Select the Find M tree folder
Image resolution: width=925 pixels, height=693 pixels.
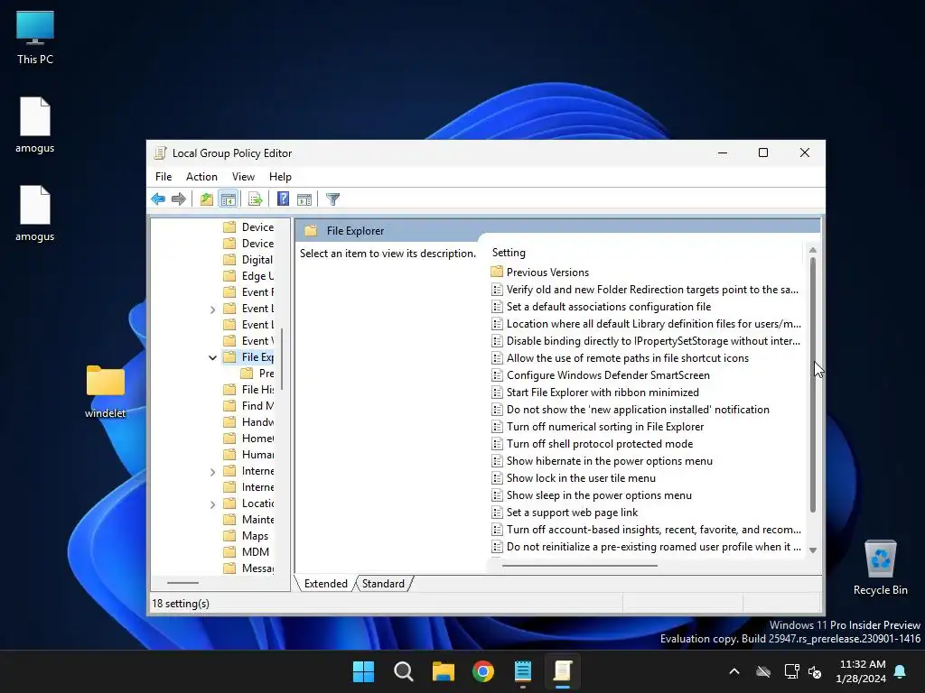pyautogui.click(x=248, y=406)
